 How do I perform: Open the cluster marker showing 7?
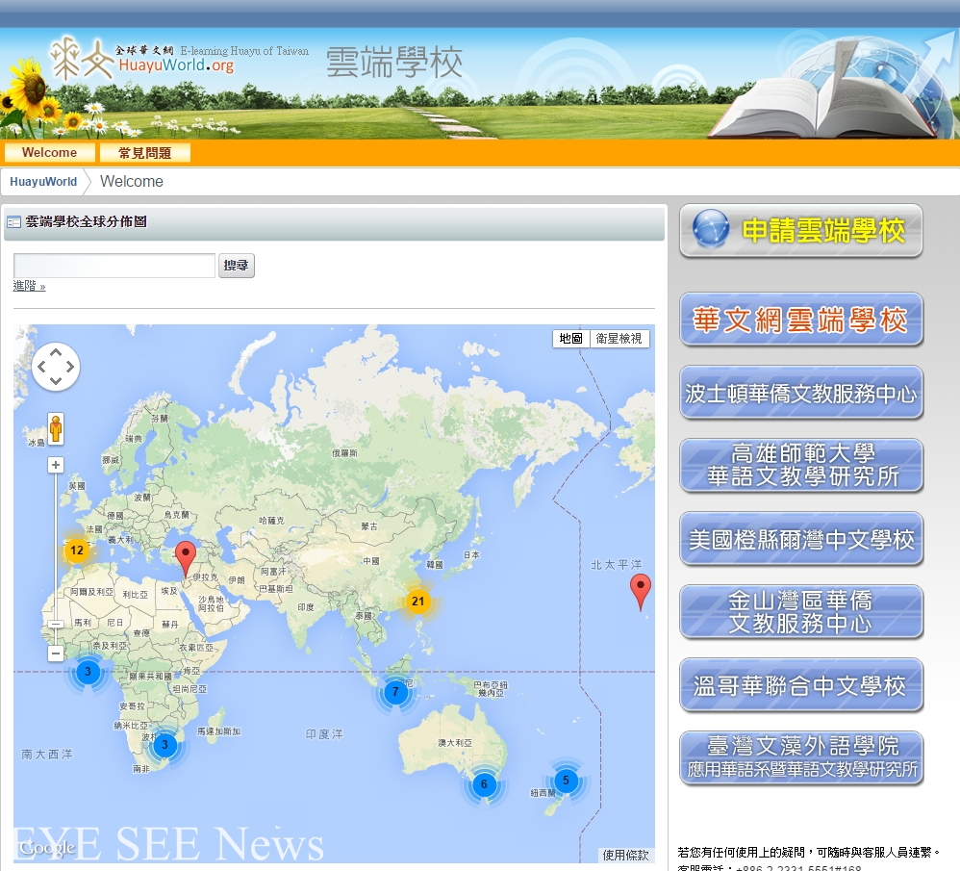click(x=395, y=692)
